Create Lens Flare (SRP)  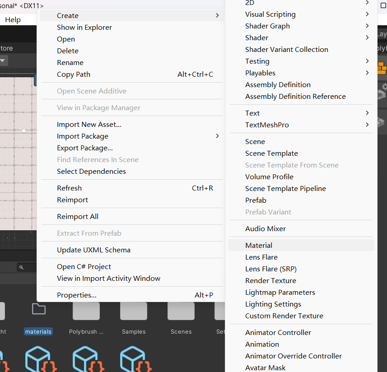tap(301, 269)
